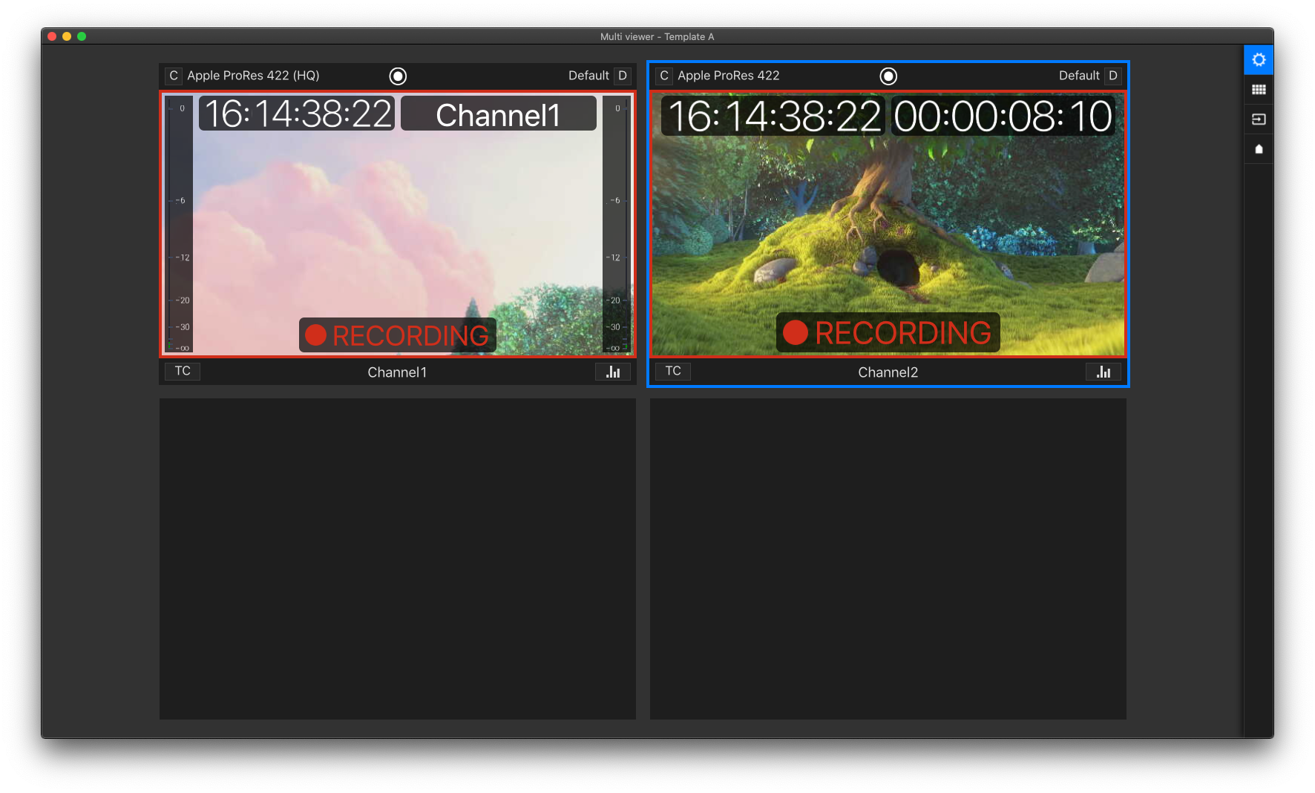Toggle TC button under Channel1
This screenshot has width=1315, height=793.
(183, 371)
